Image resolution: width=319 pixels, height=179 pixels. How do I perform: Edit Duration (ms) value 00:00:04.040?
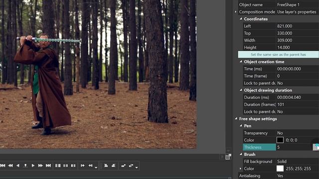[x=297, y=97]
